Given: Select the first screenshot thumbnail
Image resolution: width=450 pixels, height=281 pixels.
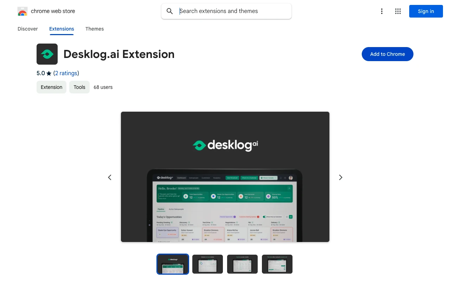Looking at the screenshot, I should tap(173, 264).
